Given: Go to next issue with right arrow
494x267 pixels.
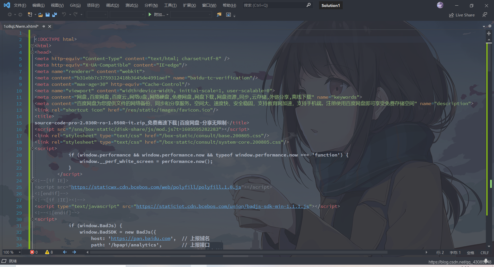Looking at the screenshot, I should tap(74, 252).
